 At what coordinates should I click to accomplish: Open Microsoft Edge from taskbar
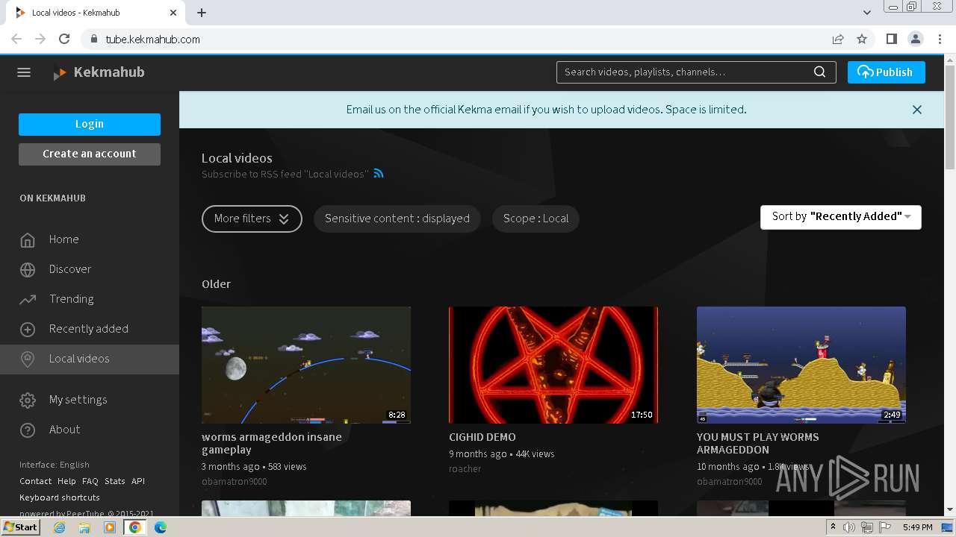pyautogui.click(x=160, y=527)
